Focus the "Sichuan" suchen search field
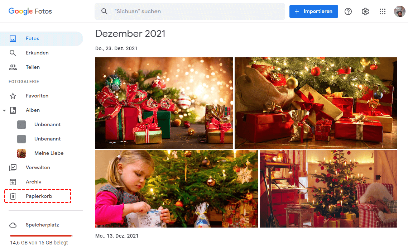Viewport: 408px width, 248px height. pyautogui.click(x=190, y=11)
